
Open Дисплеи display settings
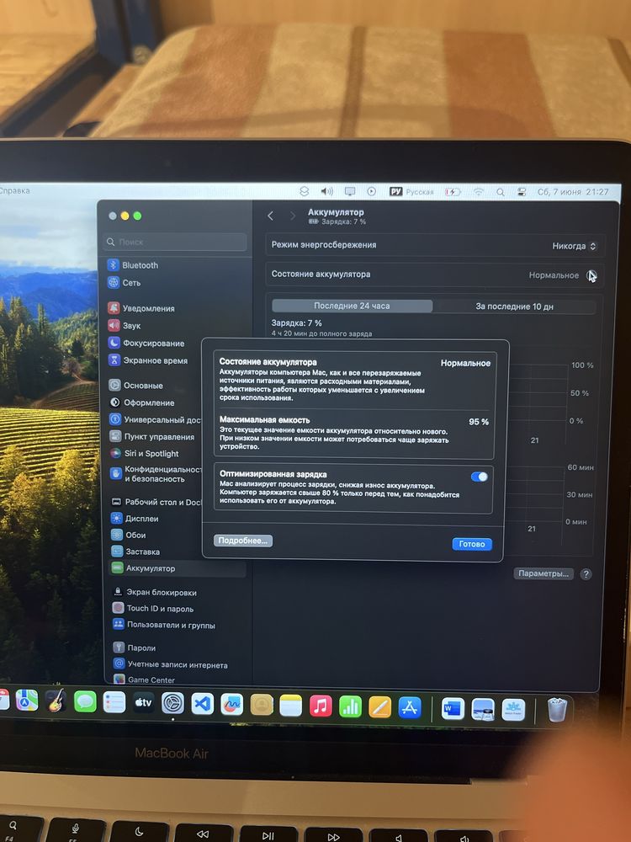point(135,518)
